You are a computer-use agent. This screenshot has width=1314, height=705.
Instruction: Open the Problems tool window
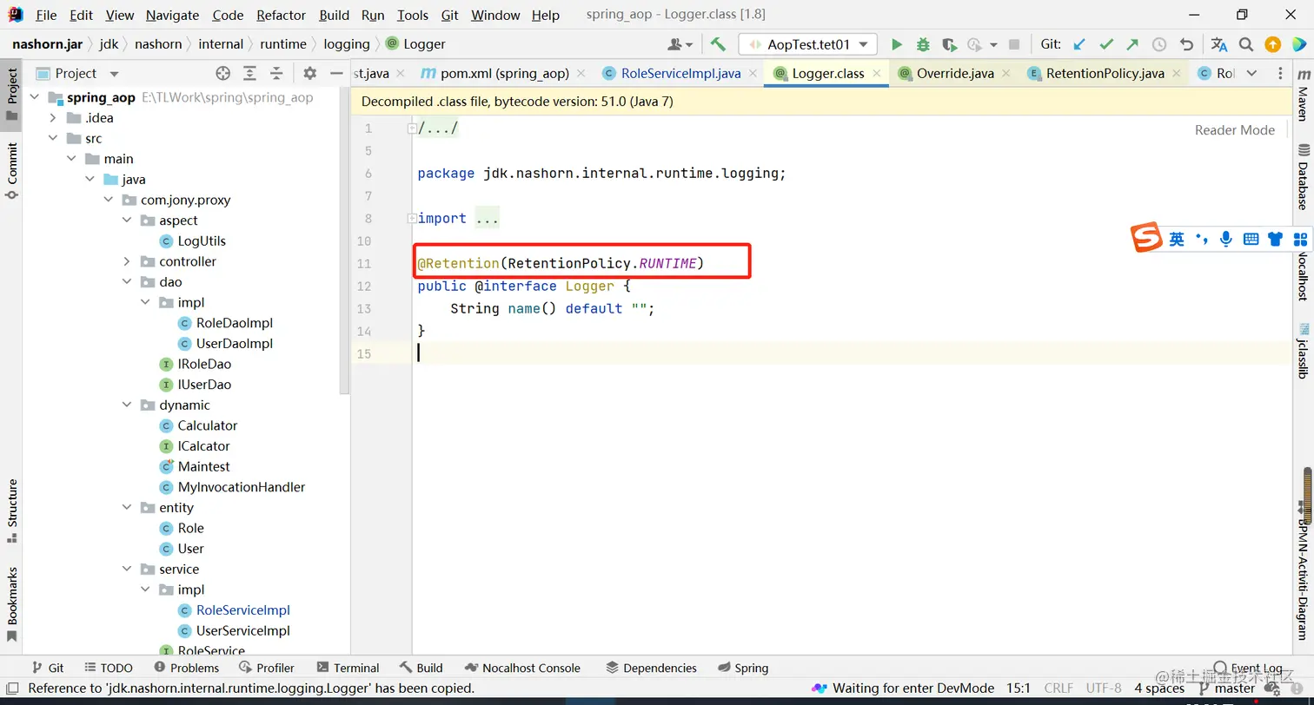(186, 668)
